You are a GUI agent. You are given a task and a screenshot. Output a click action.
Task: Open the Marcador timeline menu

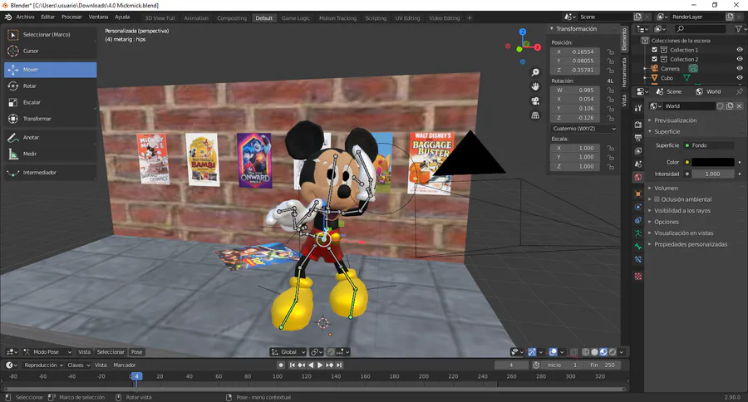(125, 365)
